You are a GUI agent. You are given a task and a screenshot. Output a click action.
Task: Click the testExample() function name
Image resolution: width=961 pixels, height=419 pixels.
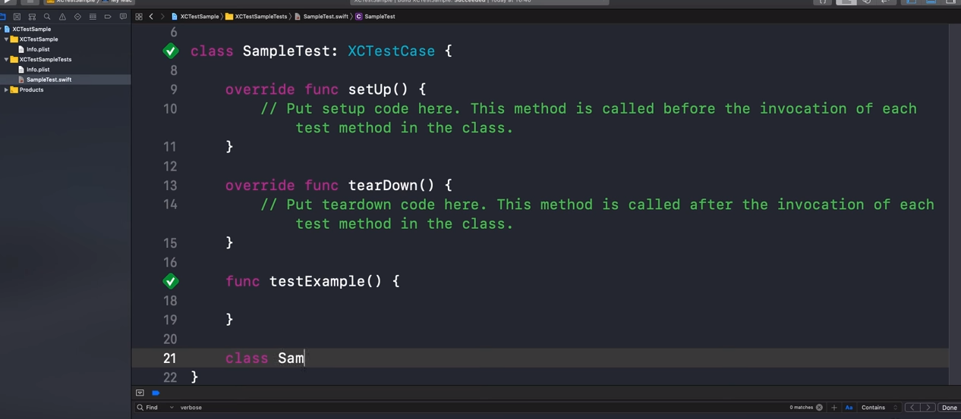pyautogui.click(x=326, y=281)
